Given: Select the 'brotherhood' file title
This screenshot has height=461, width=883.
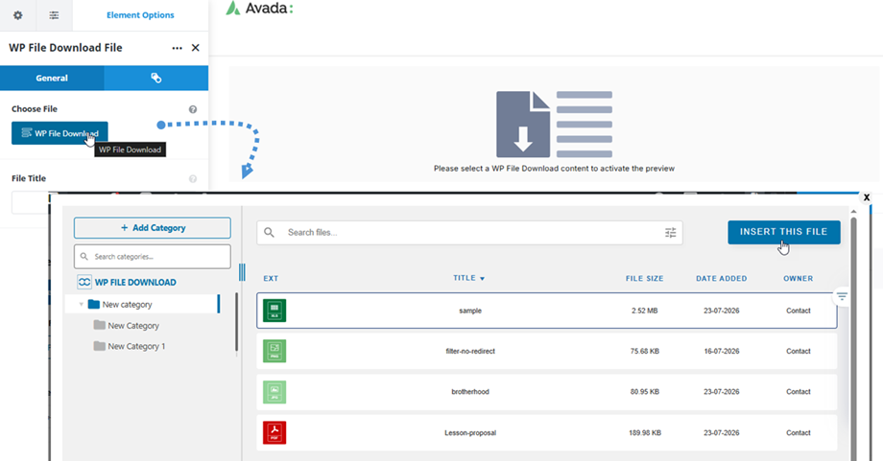Looking at the screenshot, I should (x=470, y=392).
